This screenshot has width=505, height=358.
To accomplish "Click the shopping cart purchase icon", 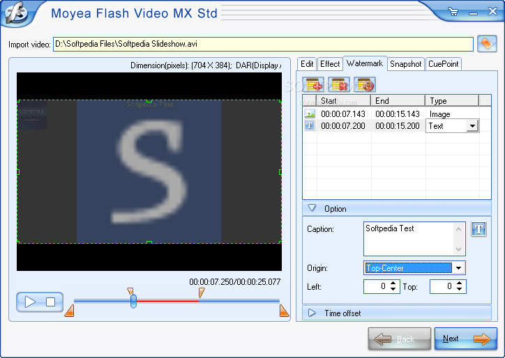I will pyautogui.click(x=453, y=13).
